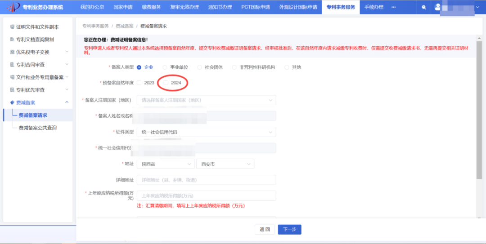Screen dimensions: 486x244
Task: Click icon beside 优先权电子交换
Action: 12,52
